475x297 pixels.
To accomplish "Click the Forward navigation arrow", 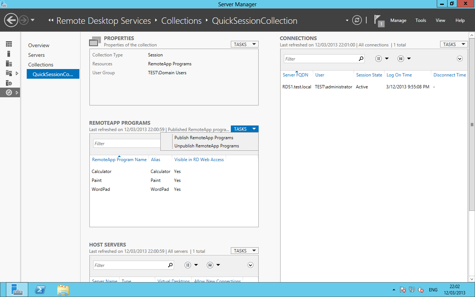I will tap(24, 20).
